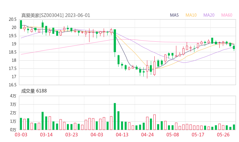
Task: Click the 2万 volume axis label
Action: coord(13,113)
